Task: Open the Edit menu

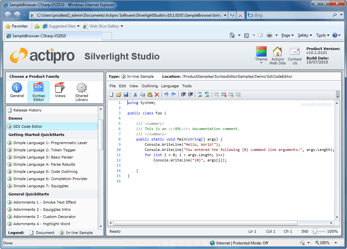Action: (x=122, y=86)
